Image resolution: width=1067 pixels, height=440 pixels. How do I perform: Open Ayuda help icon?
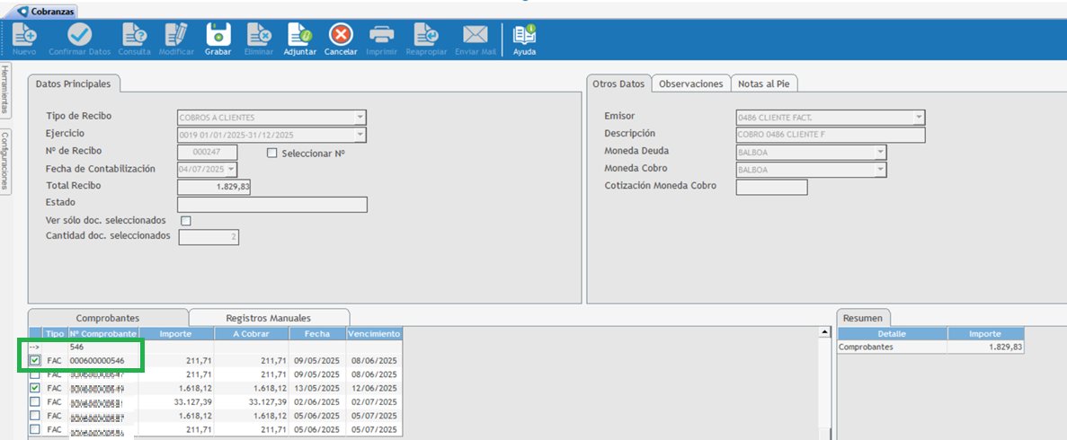click(524, 36)
